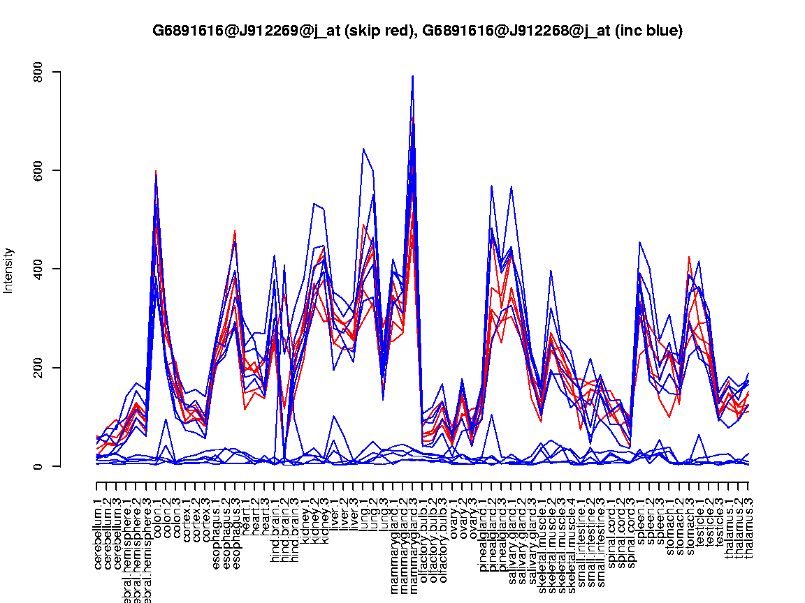Click the Intensity y-axis label
The height and width of the screenshot is (603, 805).
9,270
